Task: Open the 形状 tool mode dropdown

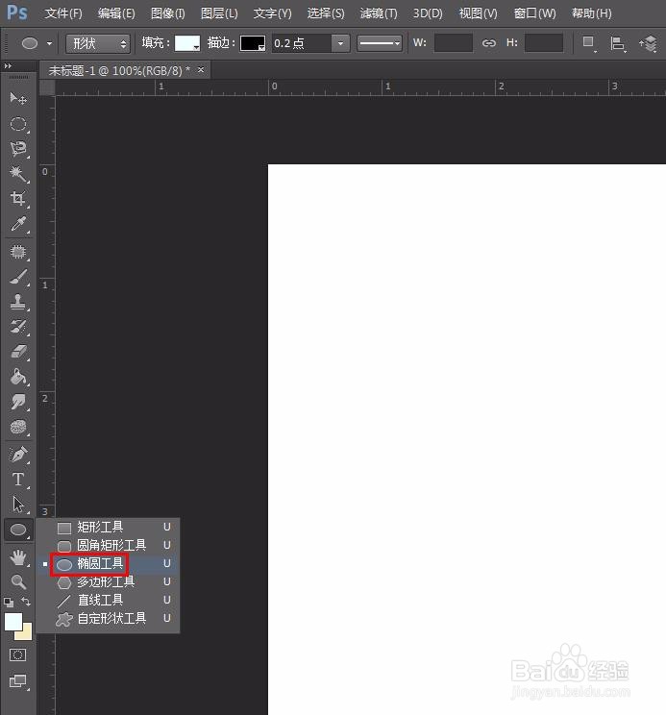Action: 98,44
